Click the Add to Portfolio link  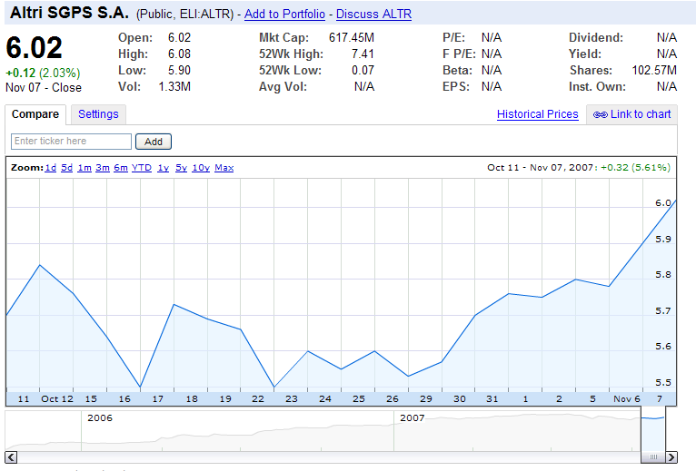(284, 15)
